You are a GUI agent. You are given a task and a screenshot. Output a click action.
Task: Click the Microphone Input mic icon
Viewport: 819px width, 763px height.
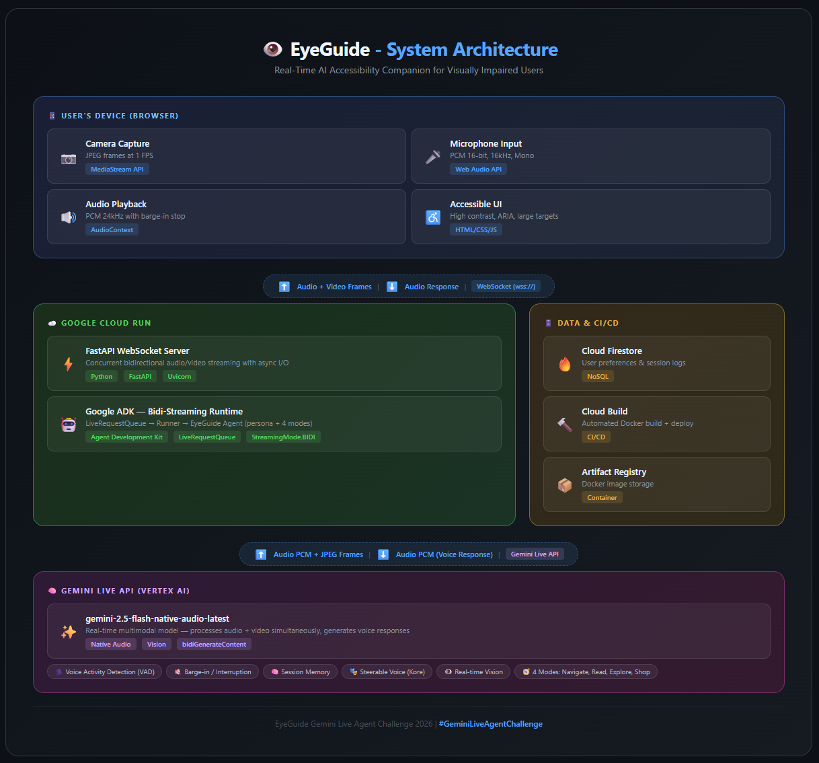coord(433,157)
